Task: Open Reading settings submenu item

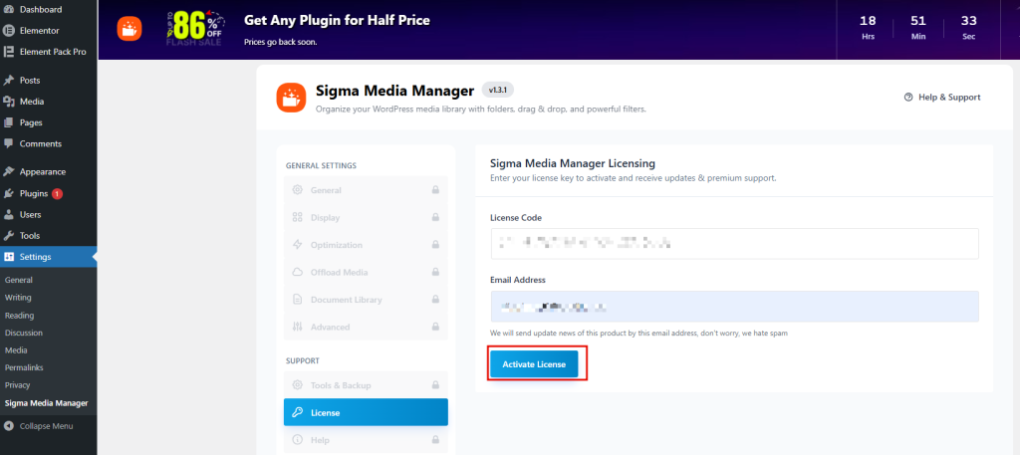Action: click(x=20, y=316)
